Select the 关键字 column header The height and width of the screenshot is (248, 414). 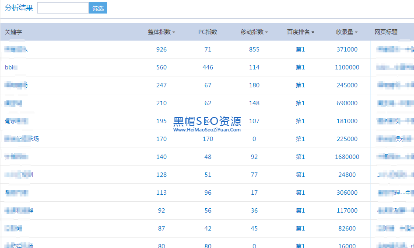pos(14,32)
